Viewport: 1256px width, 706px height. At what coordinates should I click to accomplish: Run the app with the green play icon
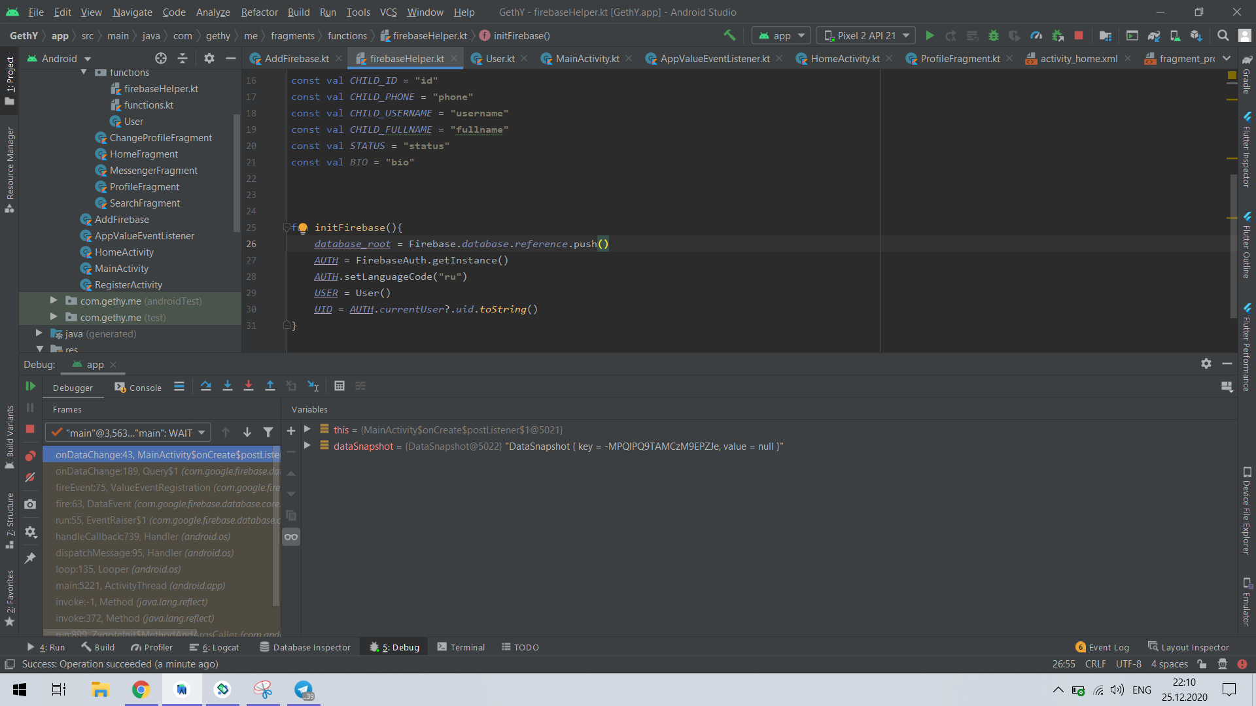(930, 35)
